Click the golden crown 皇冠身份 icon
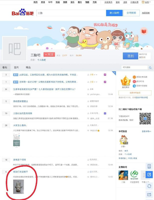Viewport: 154px width, 200px height. click(x=126, y=81)
